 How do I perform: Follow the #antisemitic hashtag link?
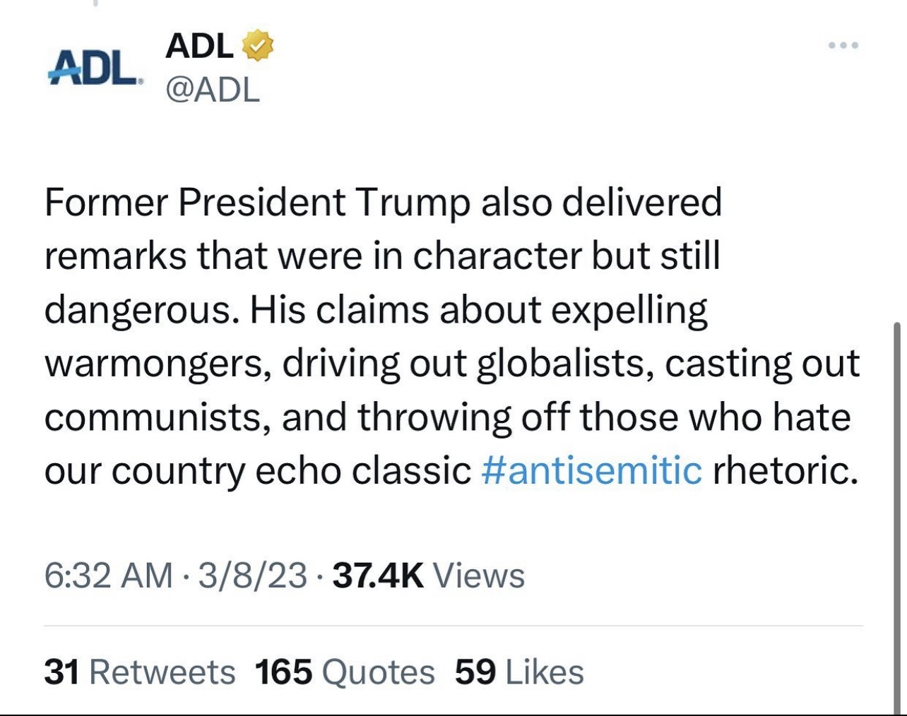click(x=592, y=470)
